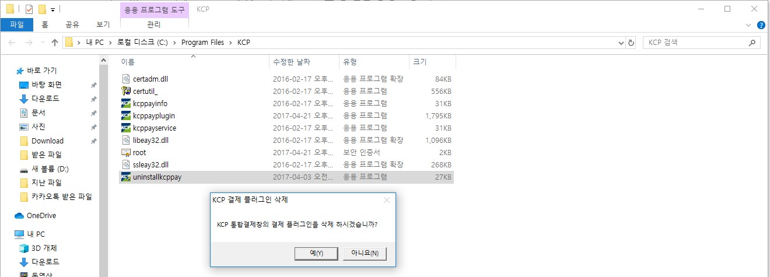
Task: Open the Download folder in sidebar
Action: click(x=47, y=141)
